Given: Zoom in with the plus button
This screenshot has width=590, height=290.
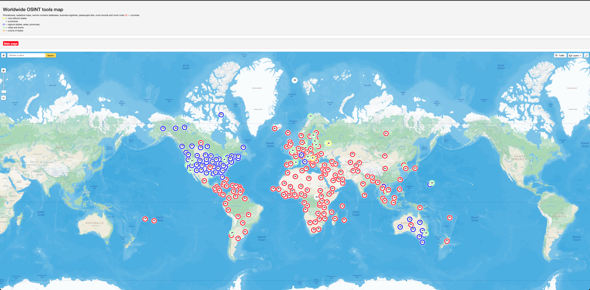Looking at the screenshot, I should click(x=4, y=70).
